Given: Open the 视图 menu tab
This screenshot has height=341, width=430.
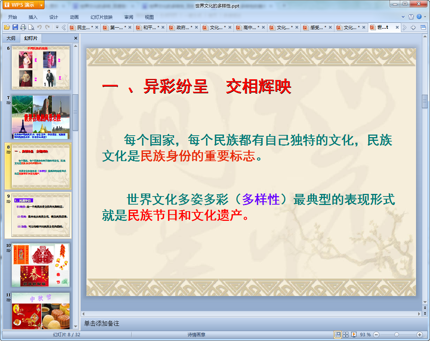Looking at the screenshot, I should 149,17.
